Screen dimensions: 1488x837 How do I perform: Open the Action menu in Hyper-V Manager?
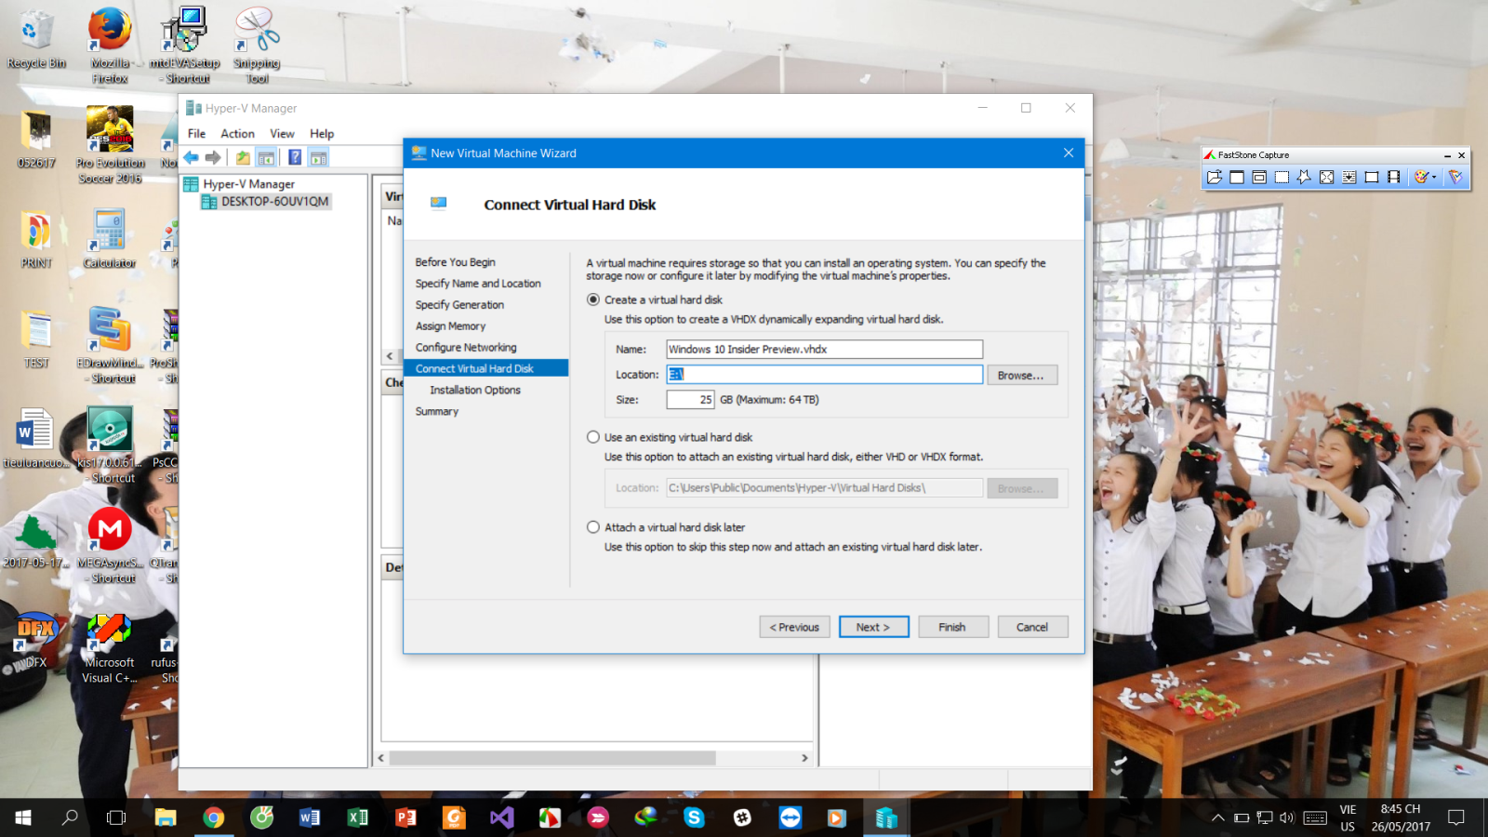[237, 133]
